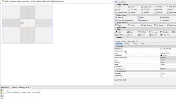
Task: Collapse the Properties section header
Action: click(116, 46)
